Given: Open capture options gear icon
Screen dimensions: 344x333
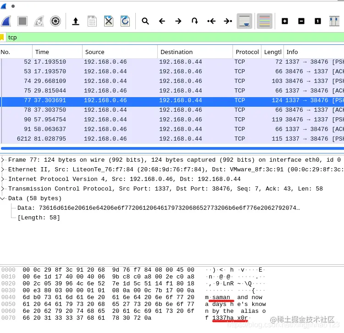Looking at the screenshot, I should click(x=55, y=21).
